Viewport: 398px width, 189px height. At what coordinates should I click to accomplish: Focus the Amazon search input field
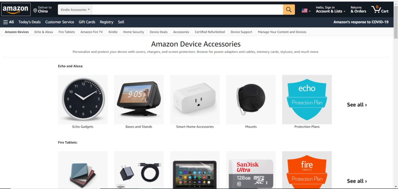(x=187, y=10)
